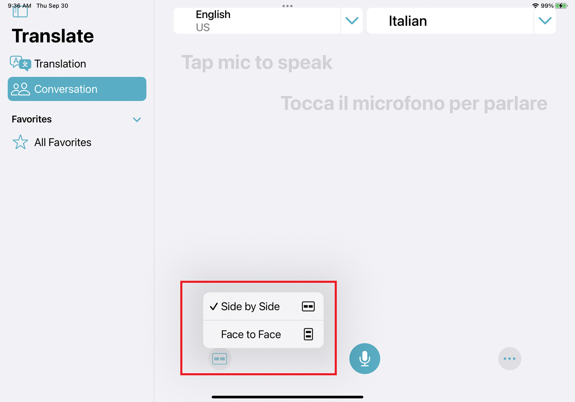The image size is (575, 402).
Task: Toggle the sidebar icon at top left
Action: click(20, 12)
